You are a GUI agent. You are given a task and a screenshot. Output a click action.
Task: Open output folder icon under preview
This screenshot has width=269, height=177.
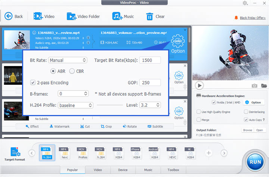264,86
